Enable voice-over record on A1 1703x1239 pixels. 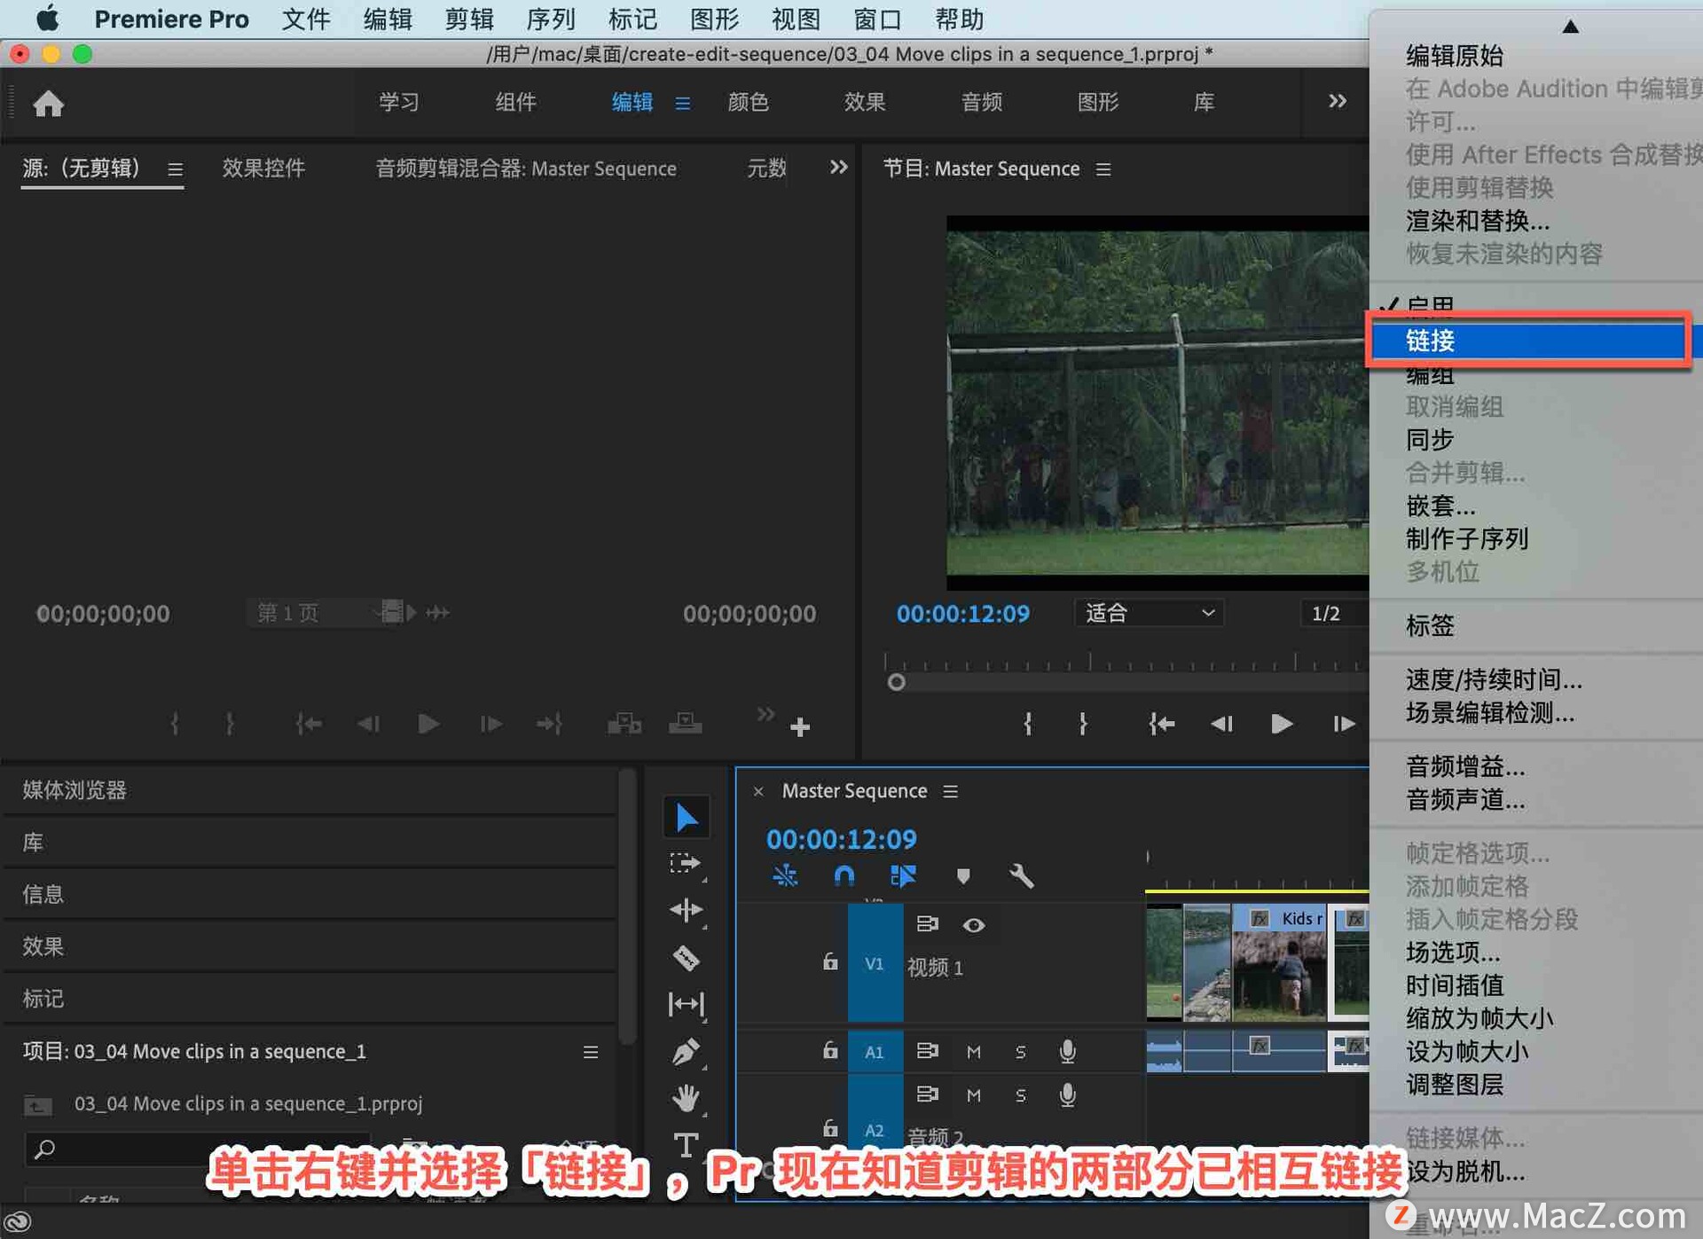point(1067,1051)
